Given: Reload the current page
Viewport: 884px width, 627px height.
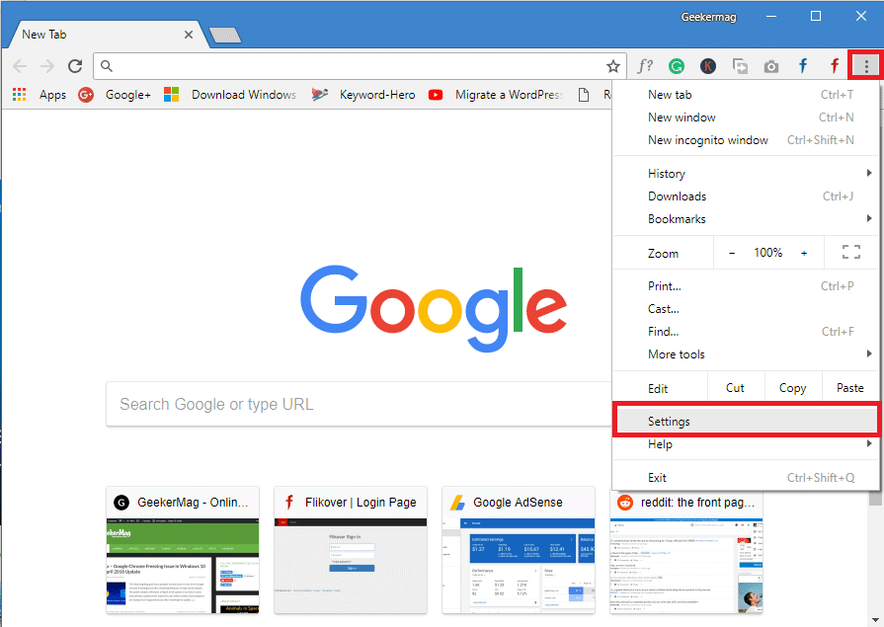Looking at the screenshot, I should 75,66.
